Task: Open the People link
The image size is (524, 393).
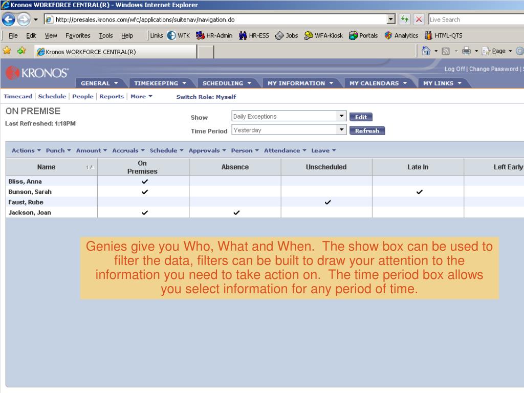Action: pyautogui.click(x=82, y=96)
